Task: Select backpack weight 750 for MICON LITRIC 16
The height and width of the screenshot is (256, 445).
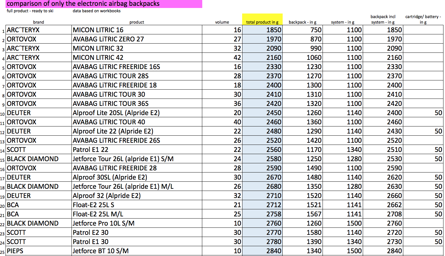Action: (x=315, y=30)
